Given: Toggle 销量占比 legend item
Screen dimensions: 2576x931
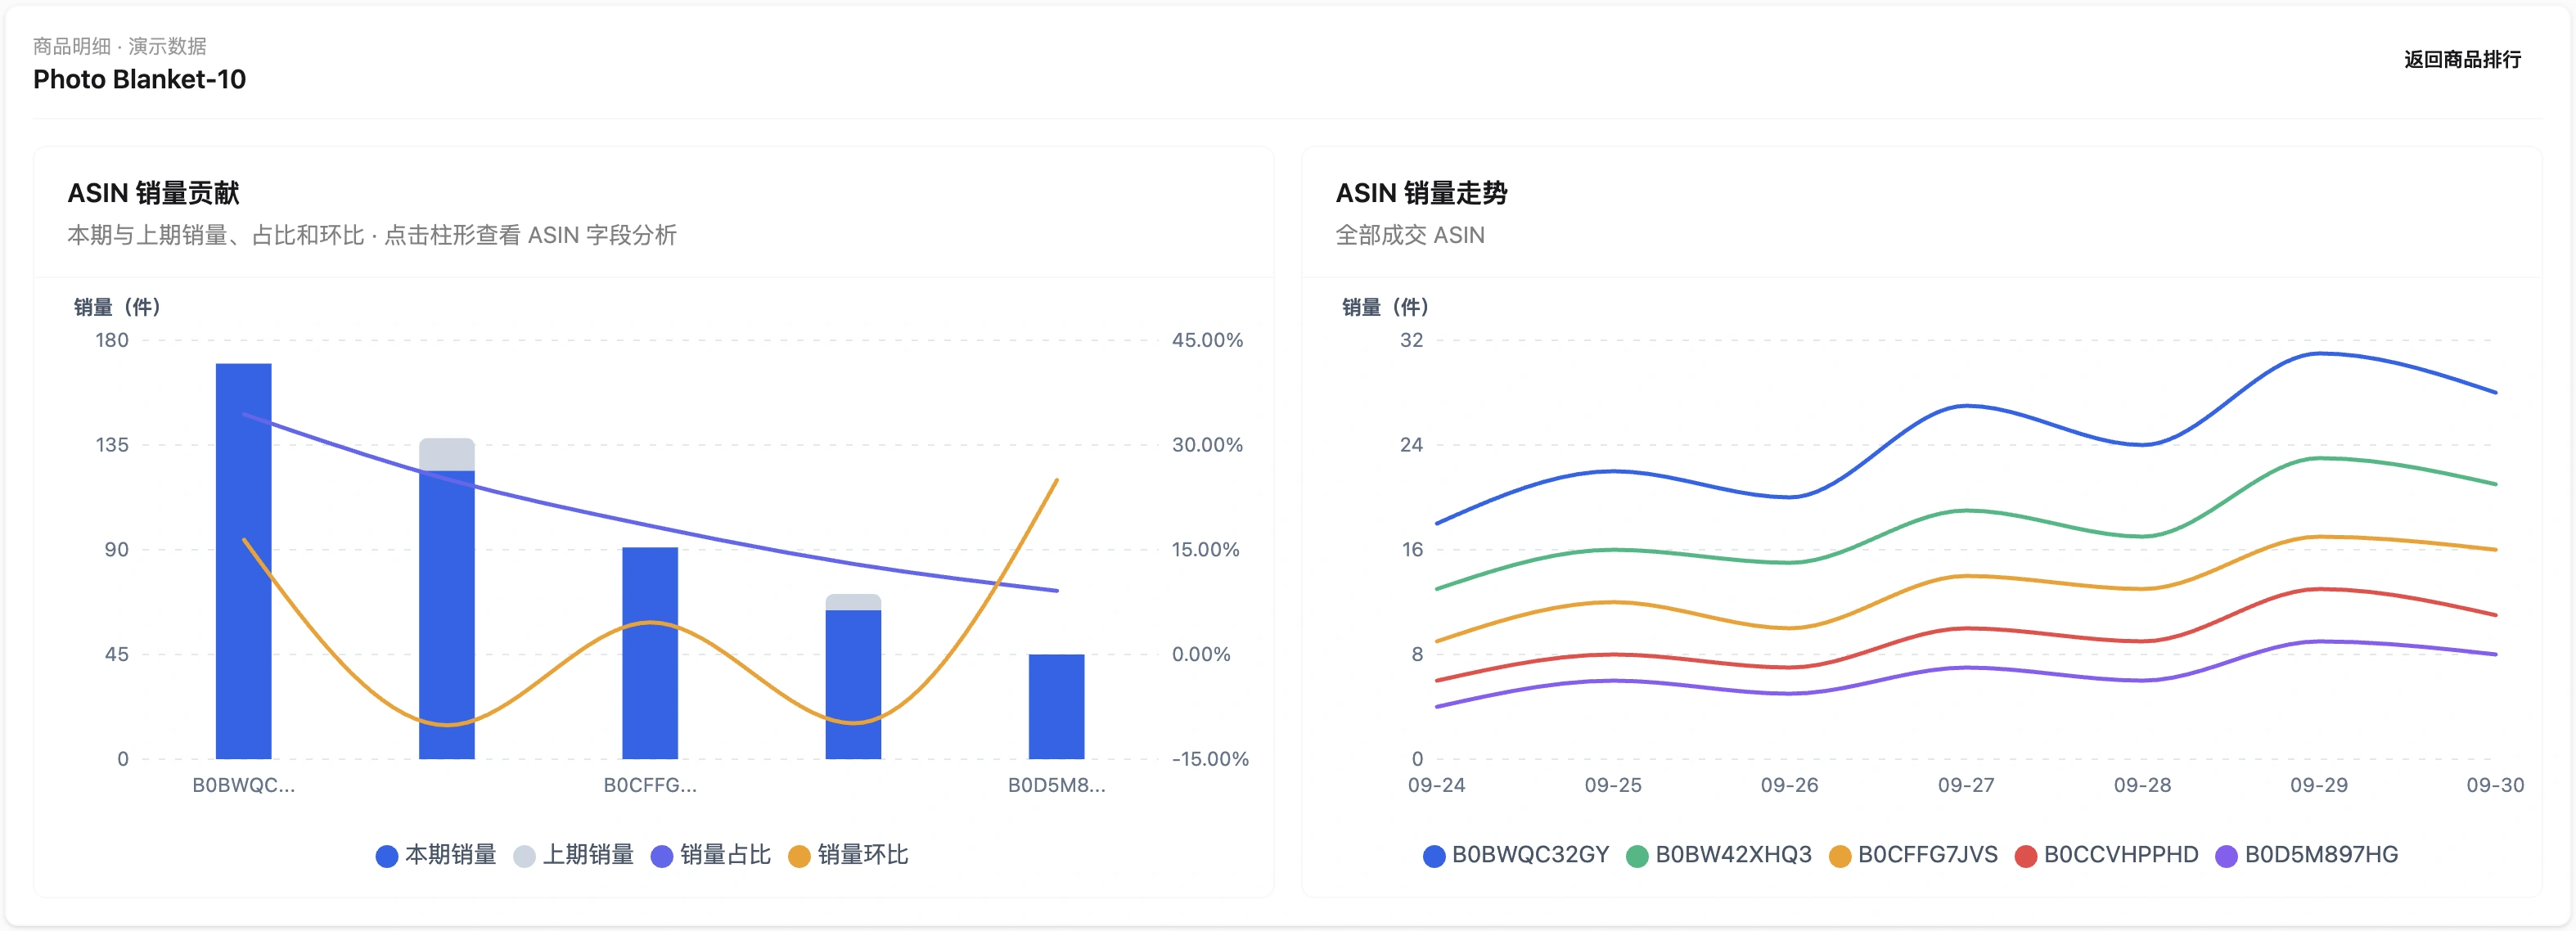Looking at the screenshot, I should click(x=711, y=855).
